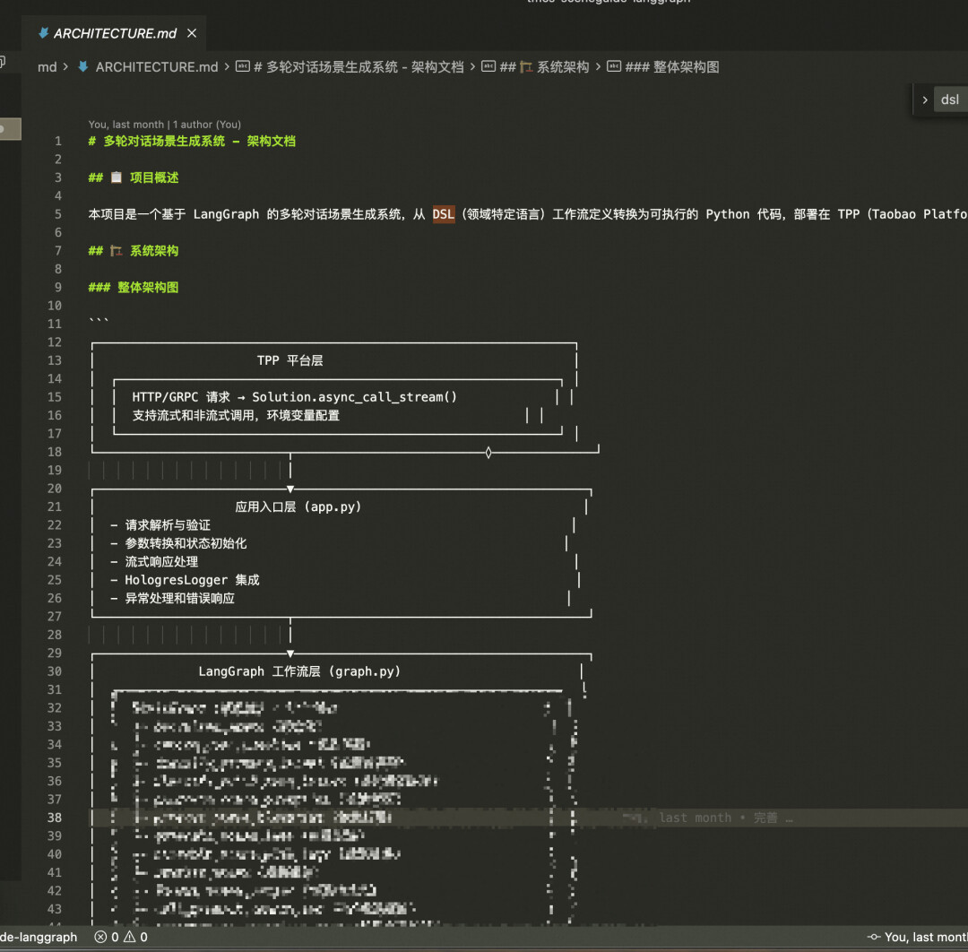This screenshot has height=952, width=968.
Task: Click the Markdown file icon on the ARCHITECTURE.md tab
Action: tap(43, 34)
